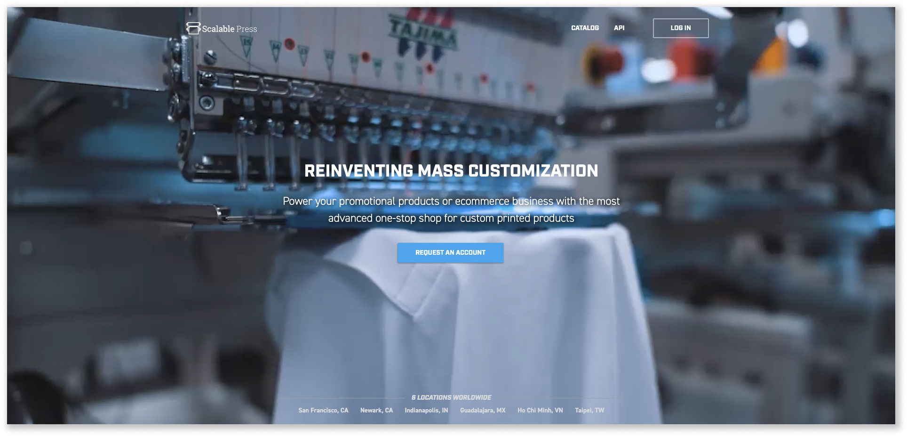Click the LOG IN button

click(681, 28)
